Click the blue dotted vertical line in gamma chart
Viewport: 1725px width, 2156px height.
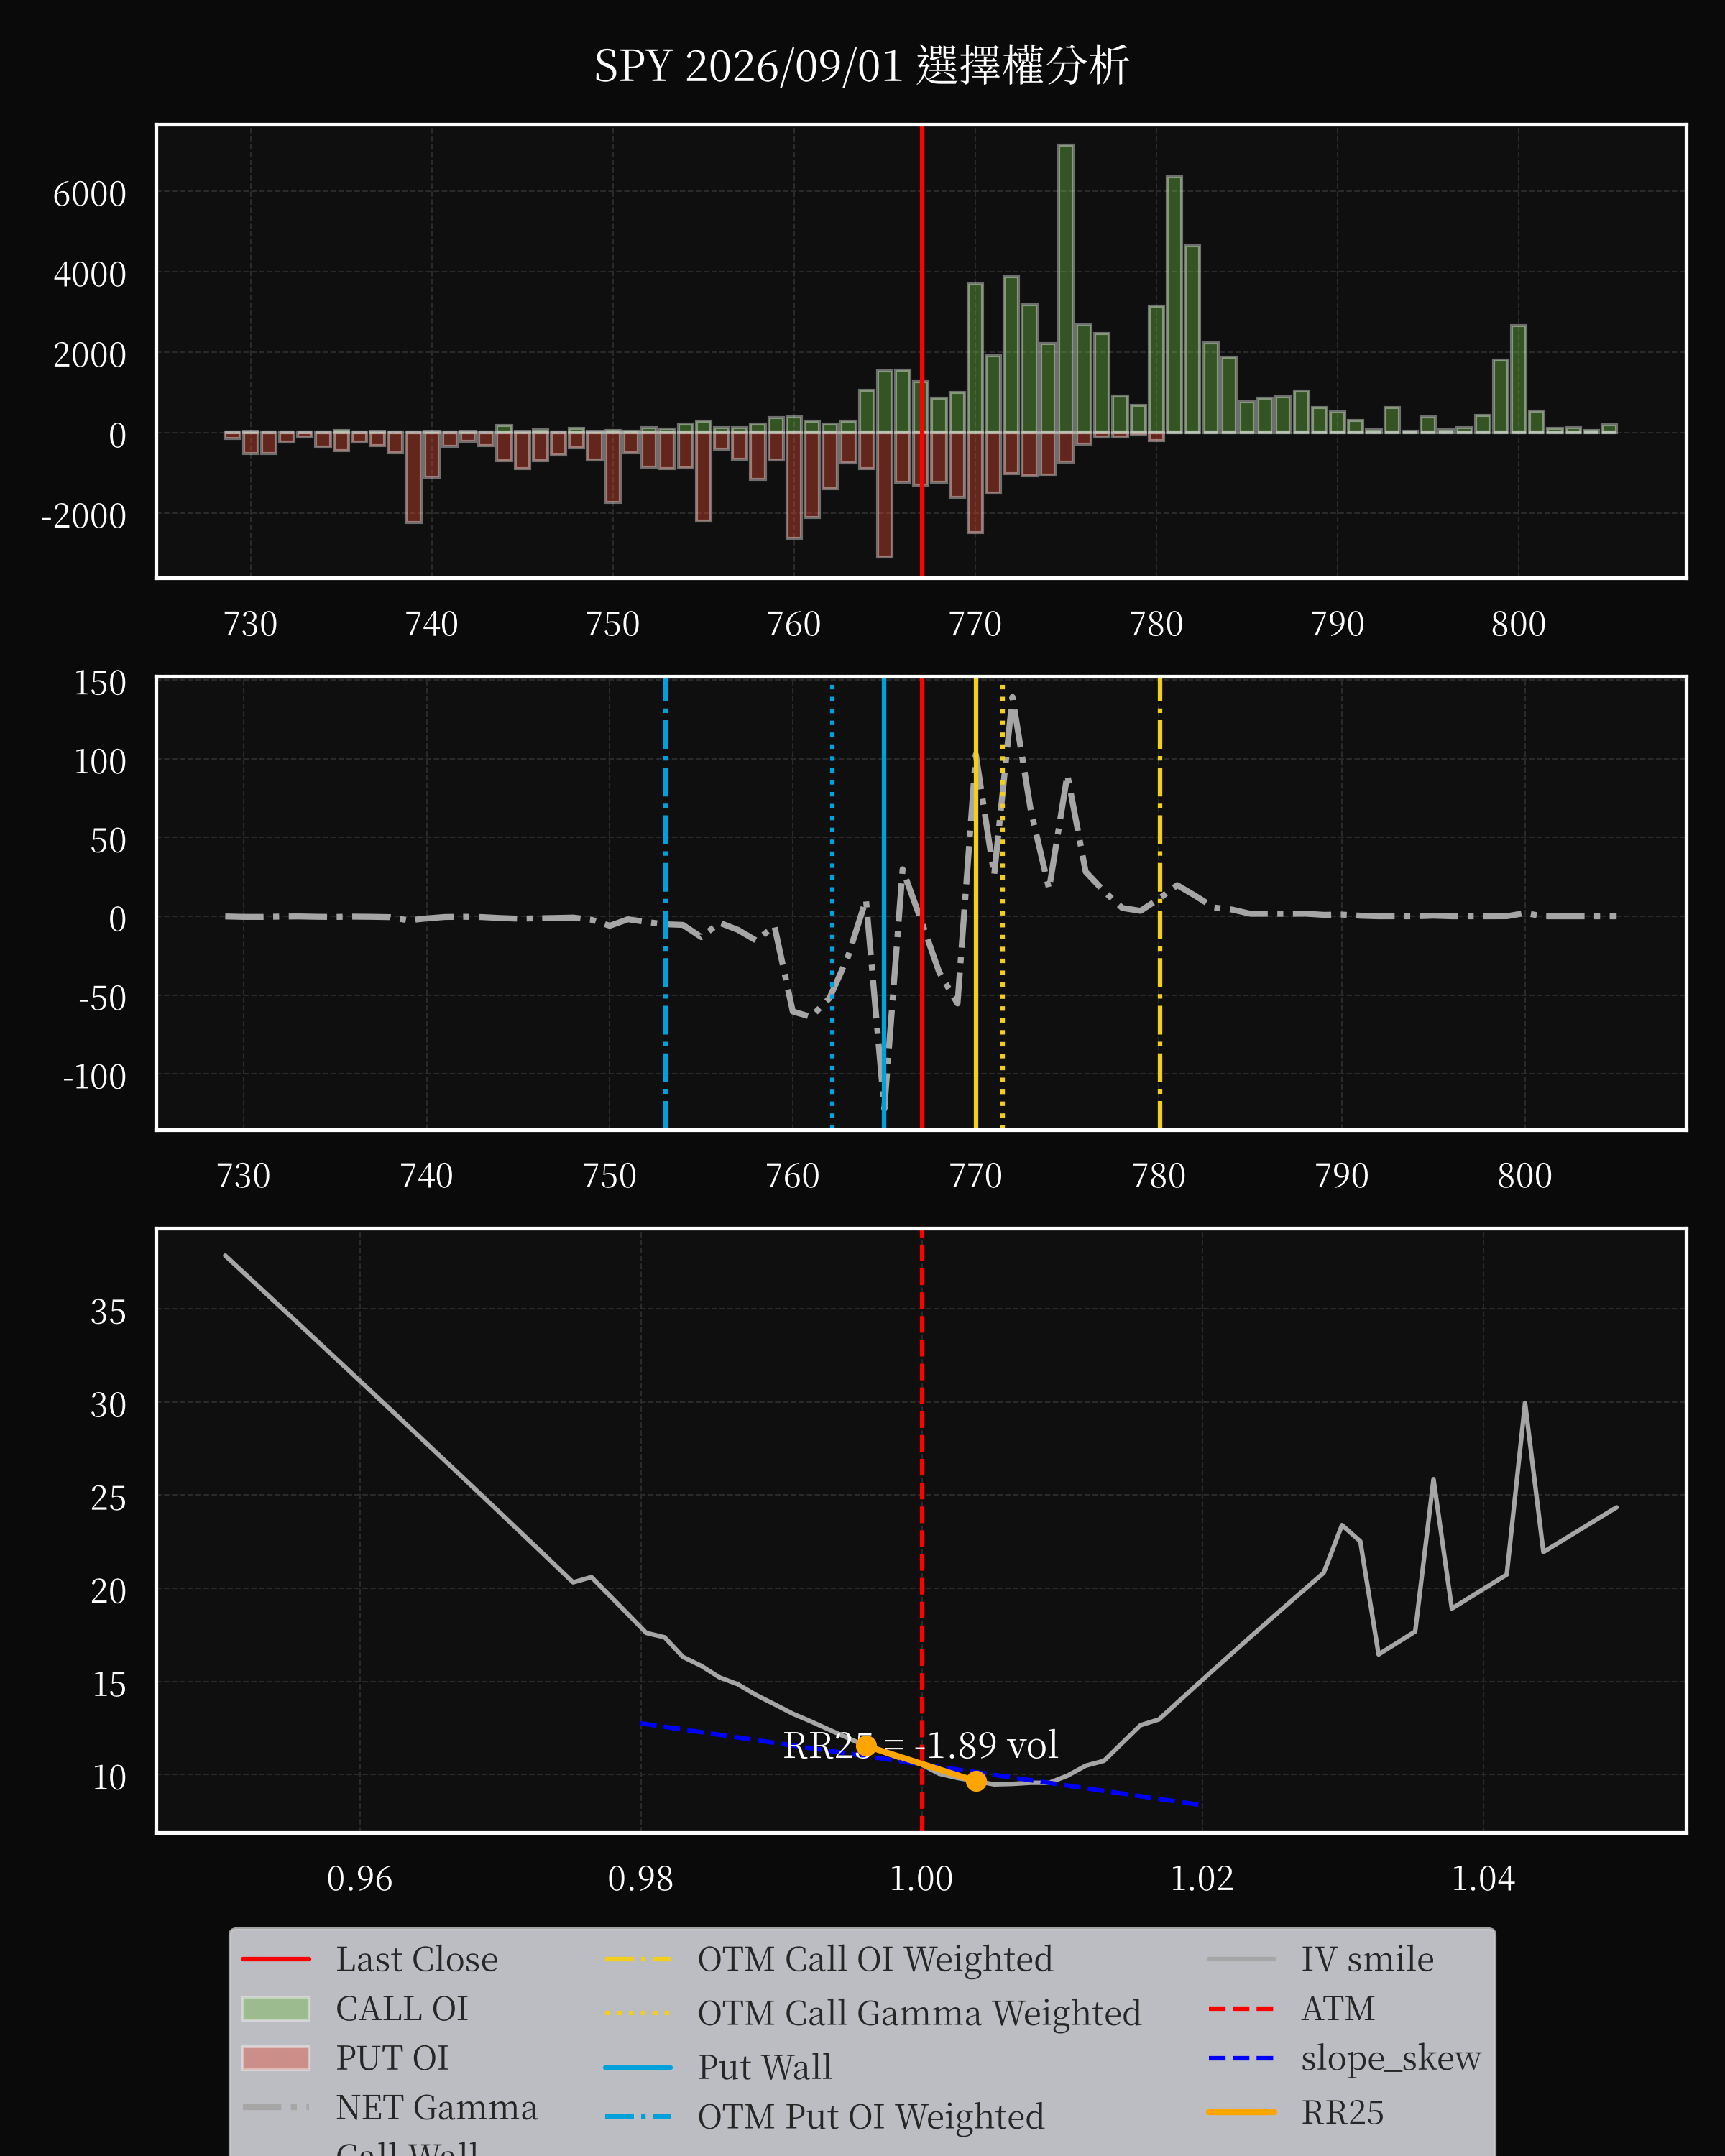(832, 903)
